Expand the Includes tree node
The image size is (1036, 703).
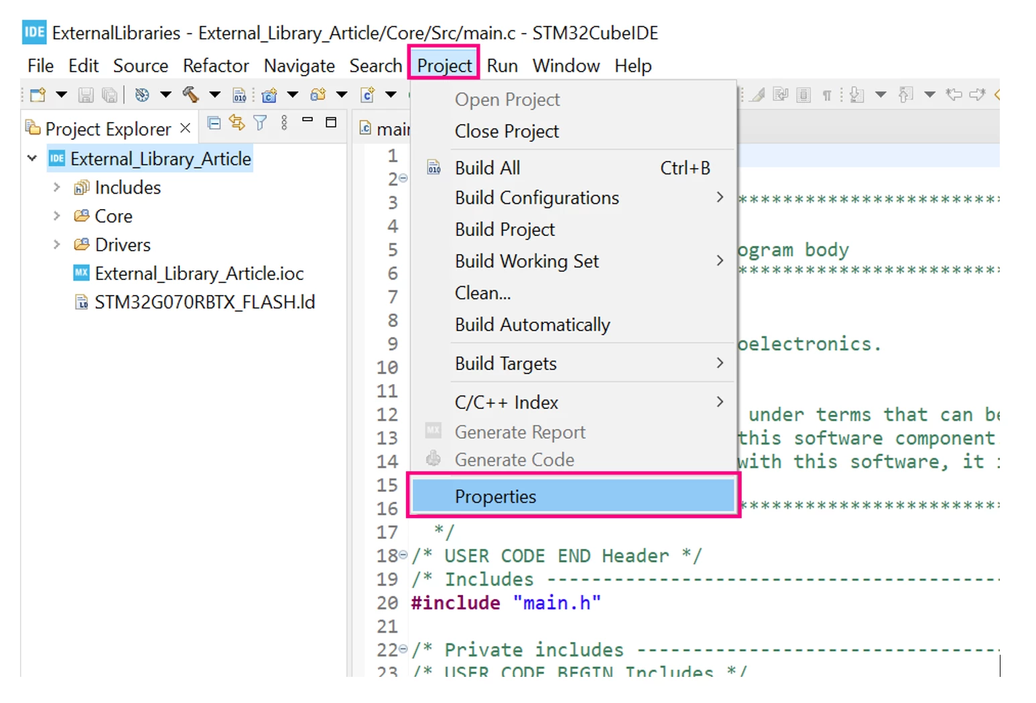[x=57, y=188]
